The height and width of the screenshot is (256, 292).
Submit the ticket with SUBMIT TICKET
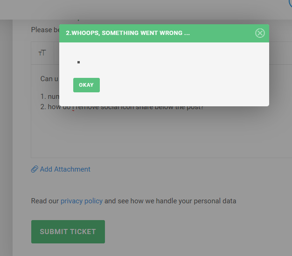point(68,232)
